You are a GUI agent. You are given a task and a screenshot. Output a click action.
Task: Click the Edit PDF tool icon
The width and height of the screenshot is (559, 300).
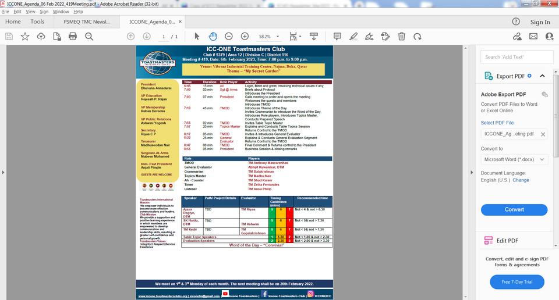pos(489,241)
